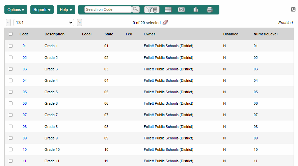Click the Local column header

[87, 34]
